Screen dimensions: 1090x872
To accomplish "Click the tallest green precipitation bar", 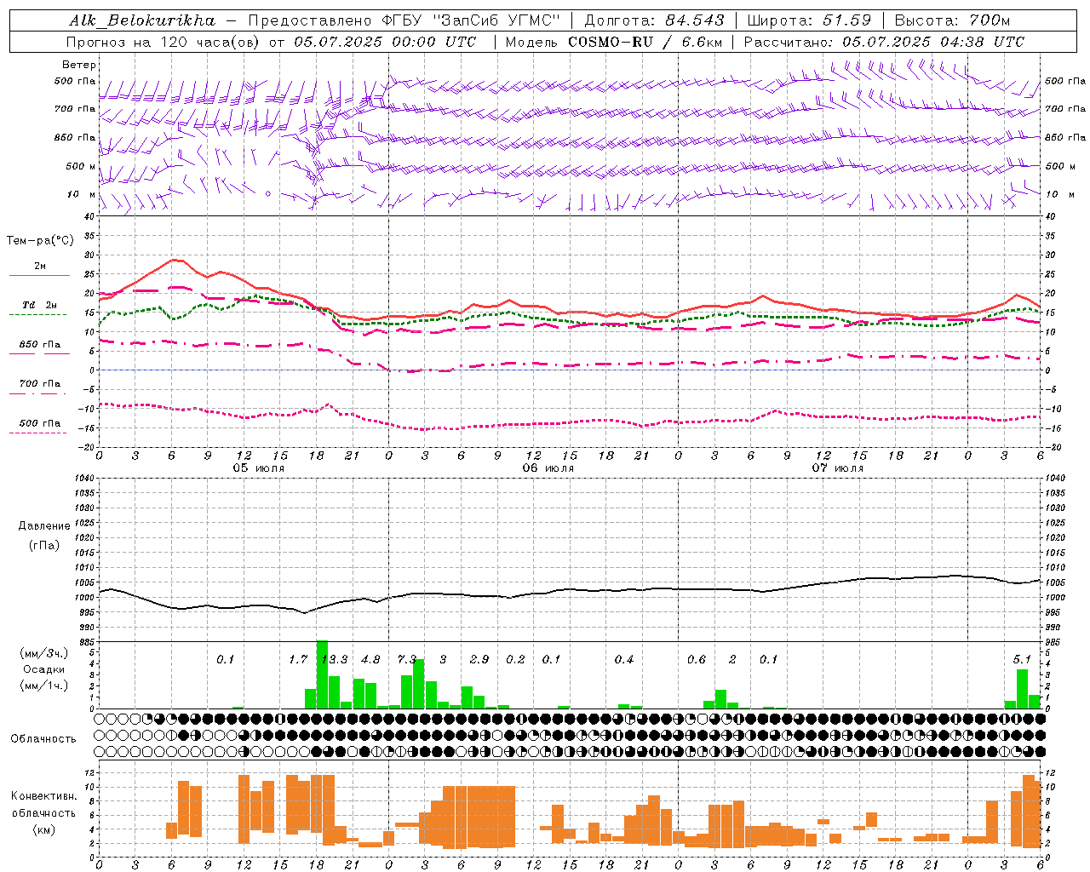I will pyautogui.click(x=322, y=674).
